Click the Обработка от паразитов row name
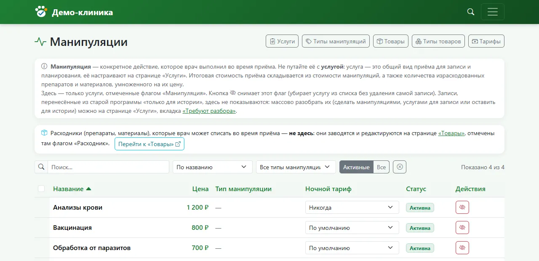The width and height of the screenshot is (539, 261). coord(92,248)
